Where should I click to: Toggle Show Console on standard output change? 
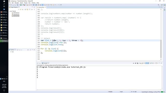(146, 63)
